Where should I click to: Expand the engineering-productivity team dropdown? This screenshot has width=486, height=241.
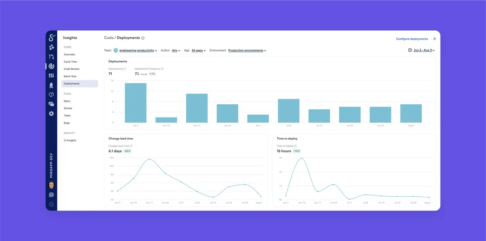(x=138, y=51)
